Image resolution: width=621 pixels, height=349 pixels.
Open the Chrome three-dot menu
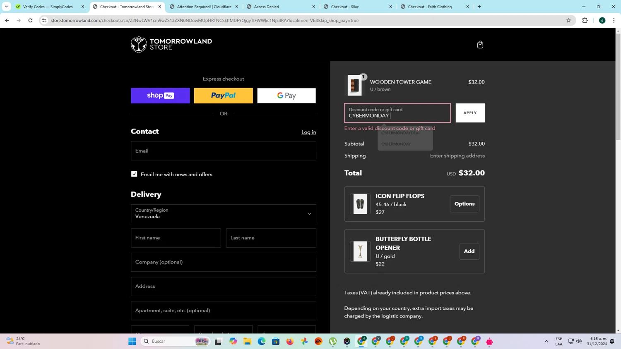(x=614, y=20)
